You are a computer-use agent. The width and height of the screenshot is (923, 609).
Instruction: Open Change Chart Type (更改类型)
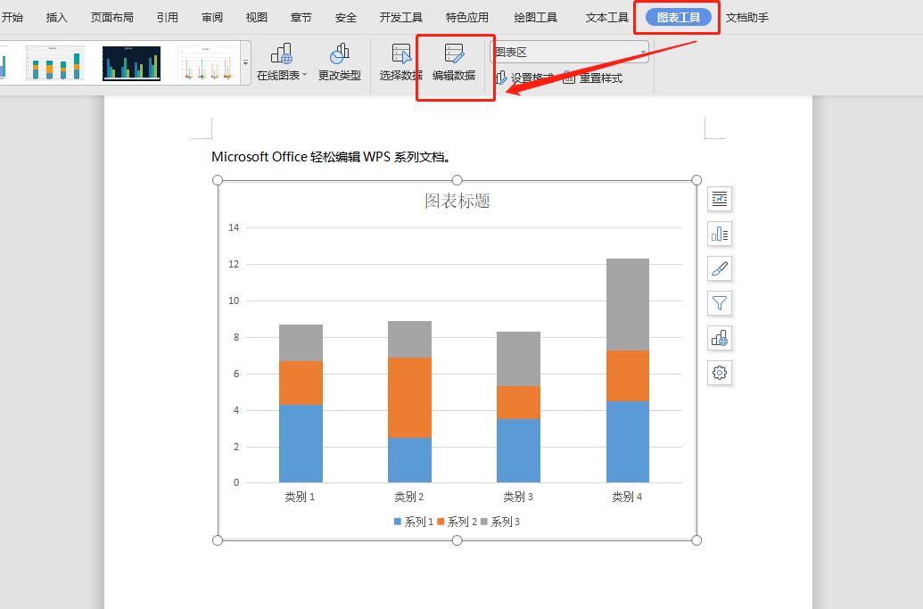pos(339,62)
